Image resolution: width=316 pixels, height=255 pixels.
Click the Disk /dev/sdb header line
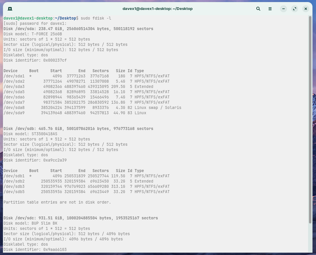pyautogui.click(x=78, y=129)
